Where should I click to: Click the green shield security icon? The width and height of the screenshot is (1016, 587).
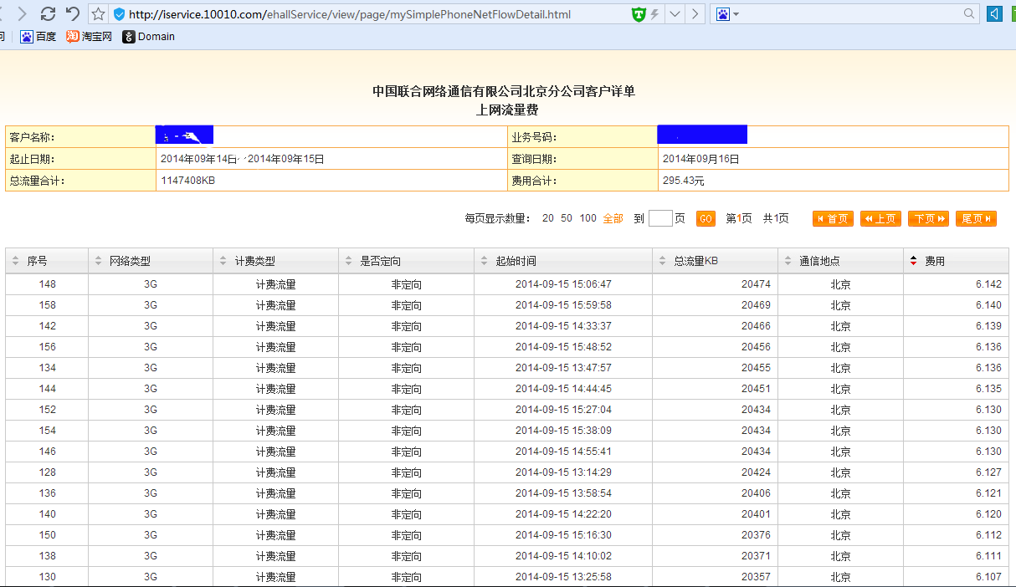coord(639,14)
